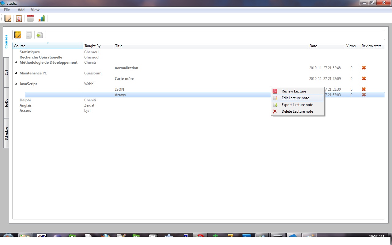
Task: Click the red X review state for Carte mère
Action: point(364,79)
